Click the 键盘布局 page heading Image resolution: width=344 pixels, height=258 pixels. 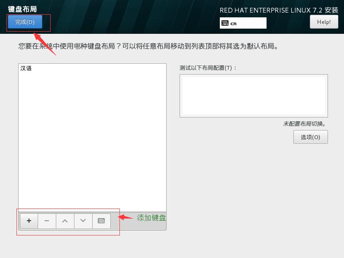(23, 9)
